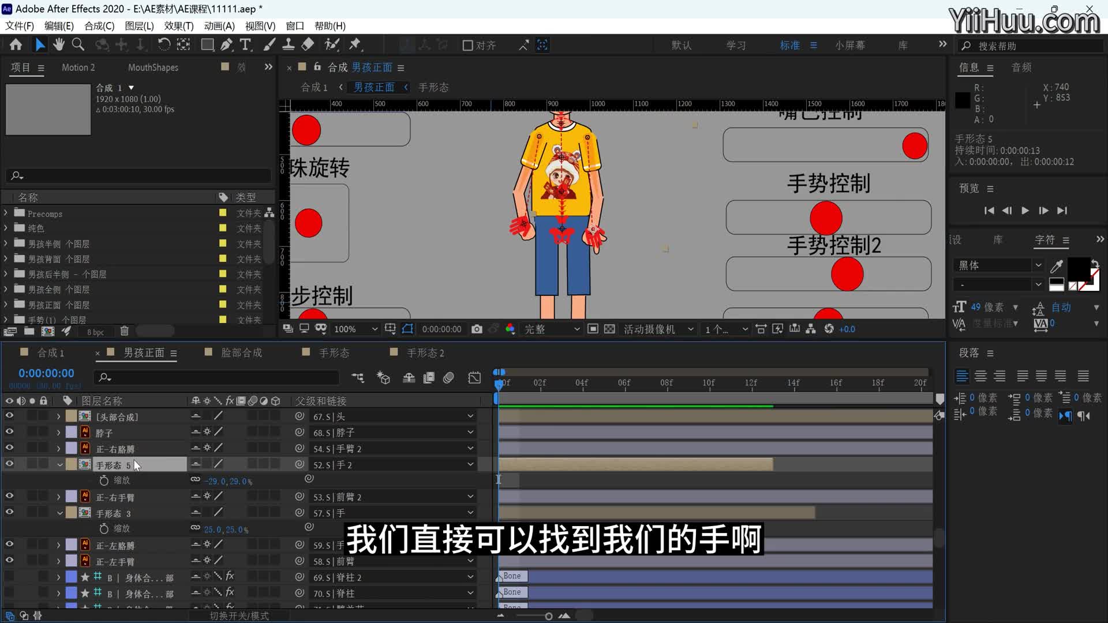The height and width of the screenshot is (623, 1108).
Task: Click the 手形态 breadcrumb in viewer
Action: coord(433,87)
